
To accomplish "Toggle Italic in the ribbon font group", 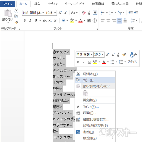I will pyautogui.click(x=30, y=20).
